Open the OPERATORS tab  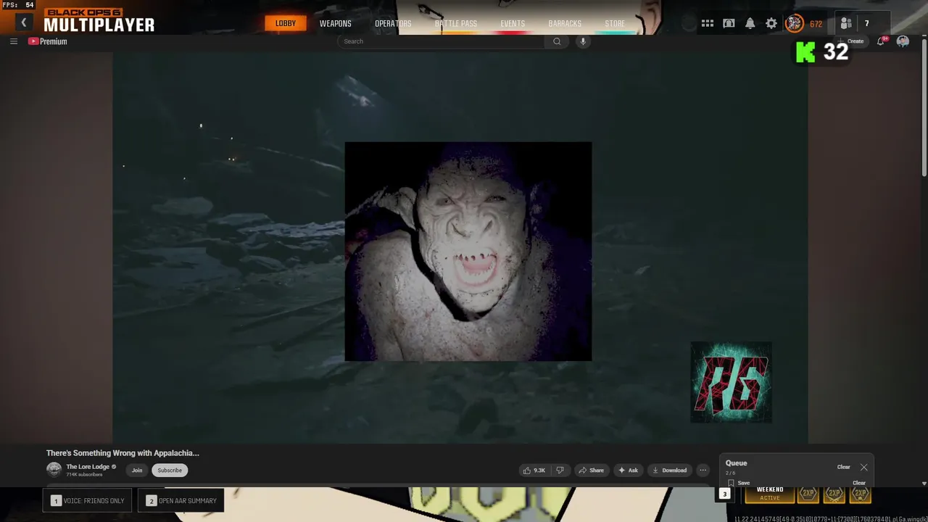click(x=393, y=23)
